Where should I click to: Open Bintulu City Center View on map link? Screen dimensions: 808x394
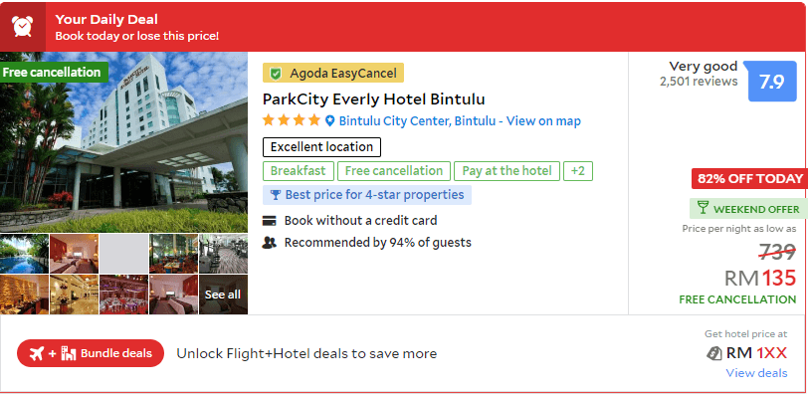(x=460, y=121)
